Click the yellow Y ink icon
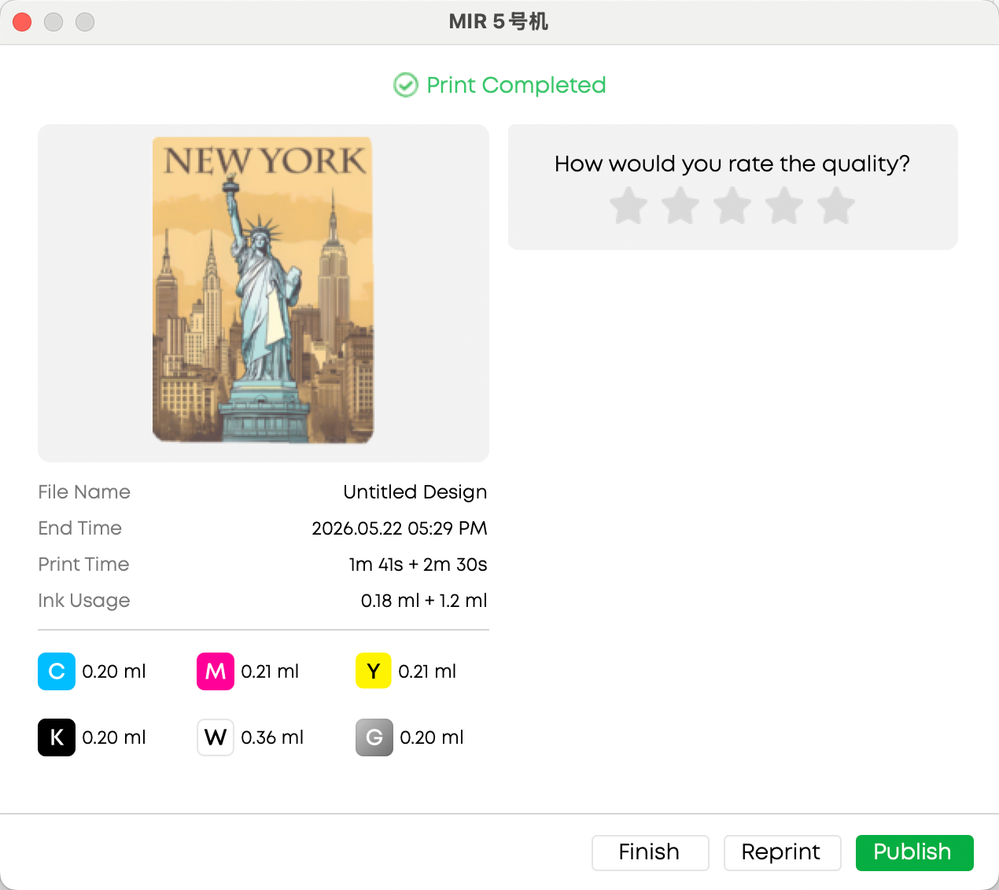999x890 pixels. (x=374, y=671)
